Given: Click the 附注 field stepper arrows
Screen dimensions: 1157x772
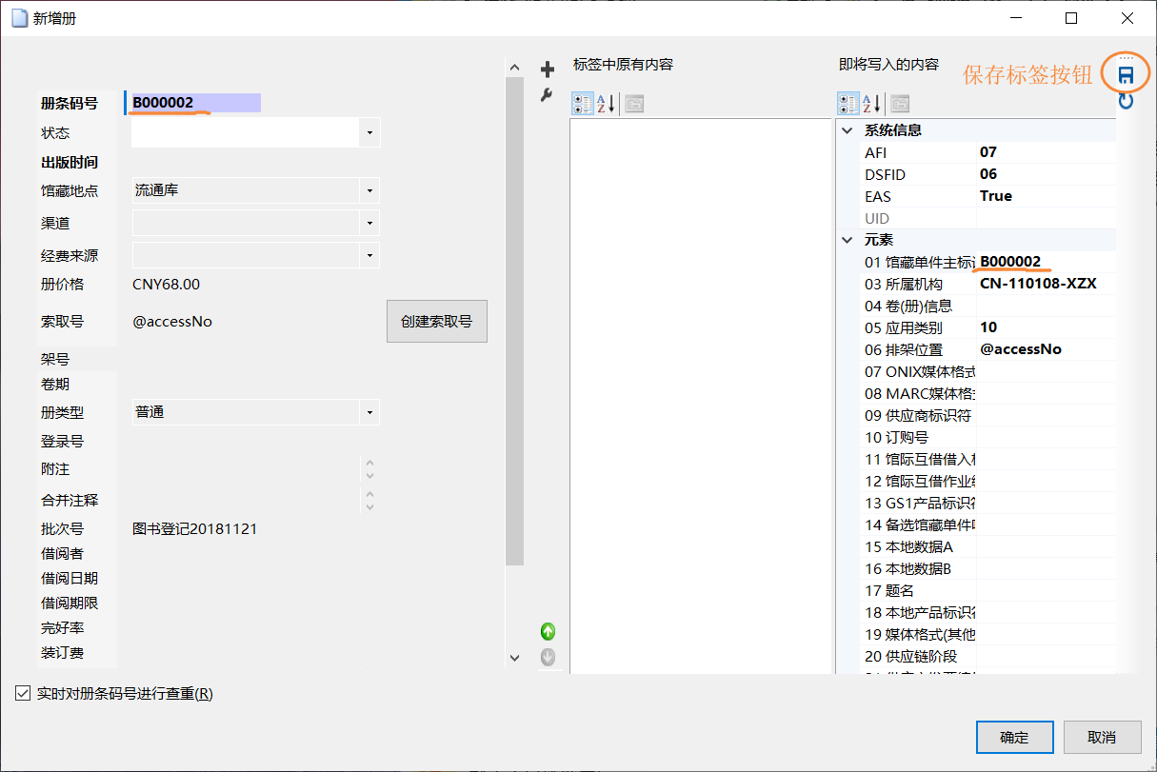Looking at the screenshot, I should 370,469.
